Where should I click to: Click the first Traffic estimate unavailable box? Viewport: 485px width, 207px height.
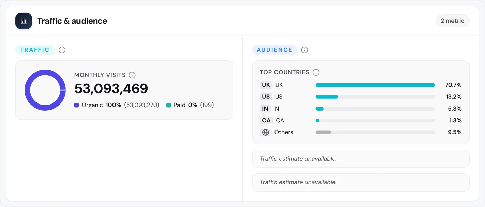pyautogui.click(x=361, y=159)
